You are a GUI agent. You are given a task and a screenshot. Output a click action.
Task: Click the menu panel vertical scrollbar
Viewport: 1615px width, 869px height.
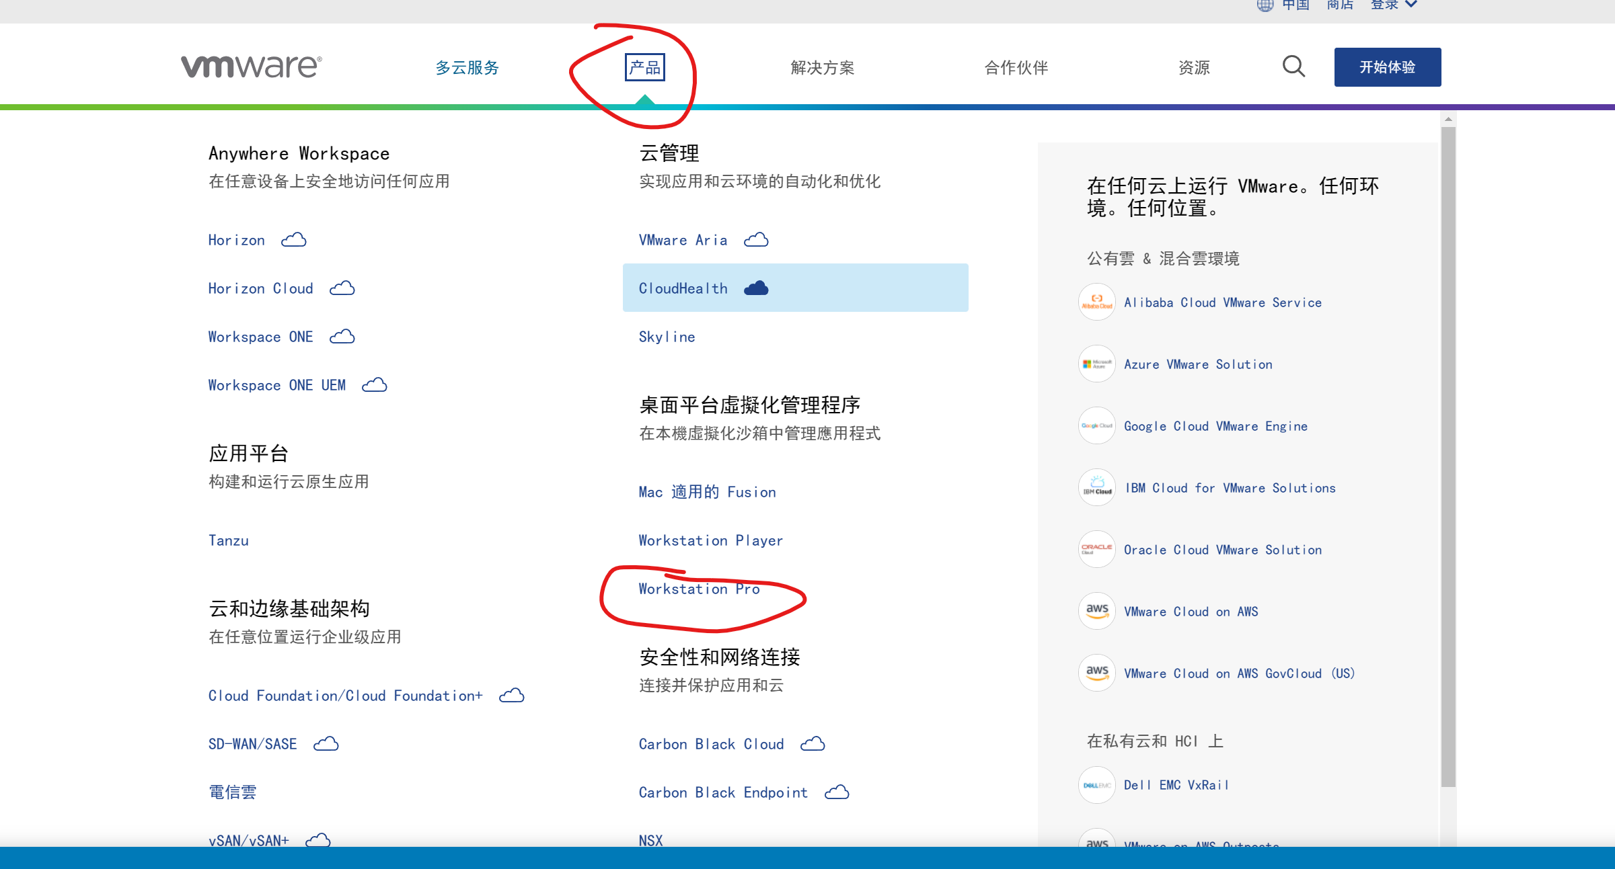click(1448, 457)
